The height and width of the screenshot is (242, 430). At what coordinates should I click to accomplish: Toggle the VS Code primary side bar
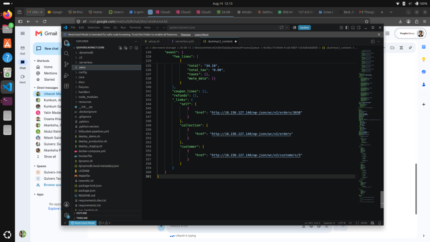(x=347, y=28)
